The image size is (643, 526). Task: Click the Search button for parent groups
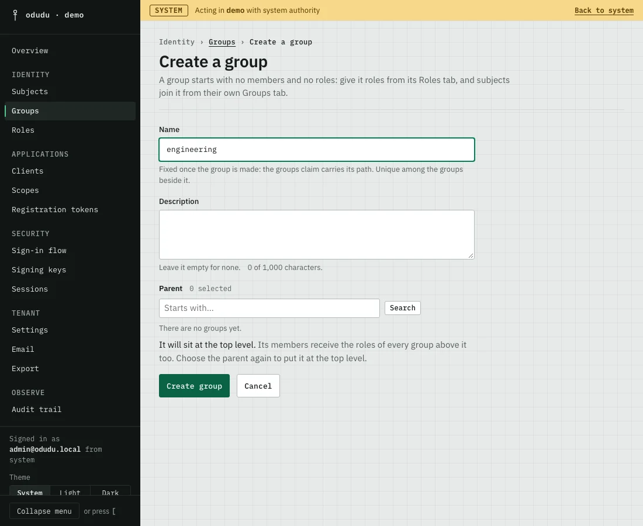pos(402,308)
